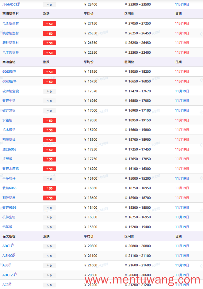Click the red up-50 badge for 割胶铝皮
203x289 pixels.
(x=49, y=198)
